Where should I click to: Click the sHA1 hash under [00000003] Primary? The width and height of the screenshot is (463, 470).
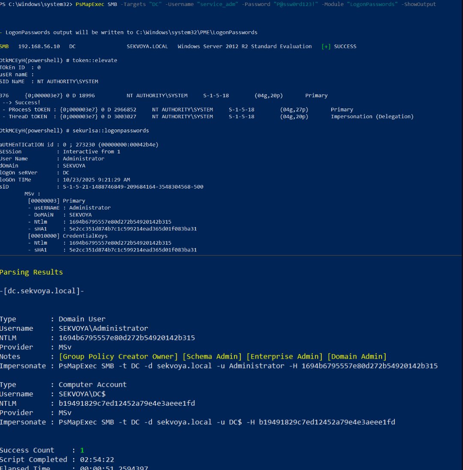[133, 229]
